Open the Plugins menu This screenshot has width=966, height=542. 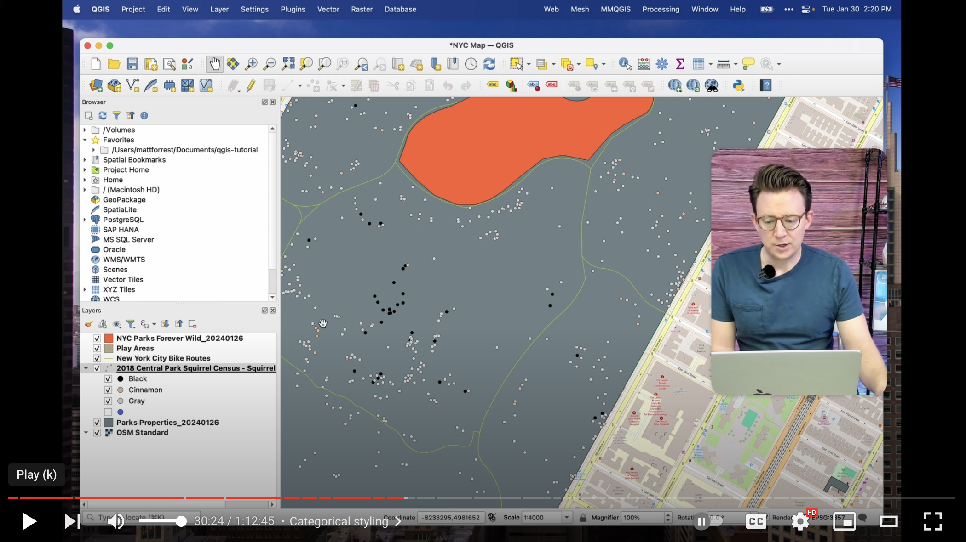(x=293, y=9)
